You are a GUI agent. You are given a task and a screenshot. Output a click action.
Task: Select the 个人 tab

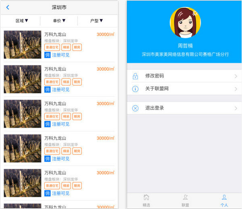click(x=224, y=201)
